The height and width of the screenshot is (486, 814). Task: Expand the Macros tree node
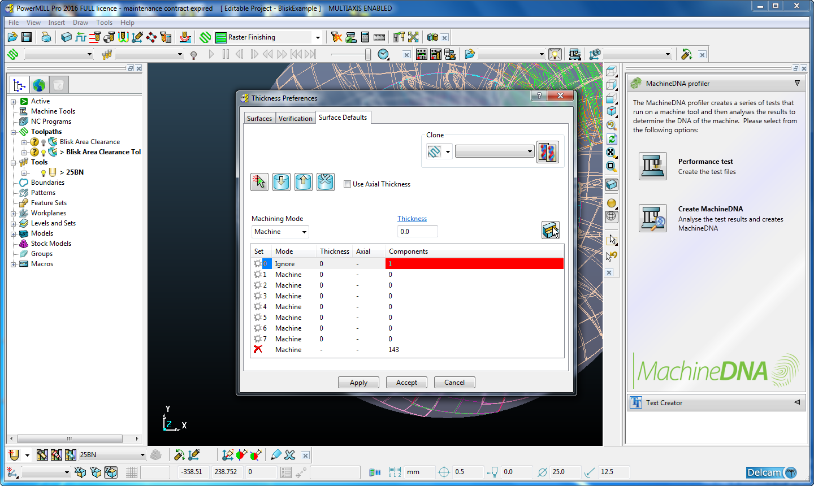[x=13, y=264]
